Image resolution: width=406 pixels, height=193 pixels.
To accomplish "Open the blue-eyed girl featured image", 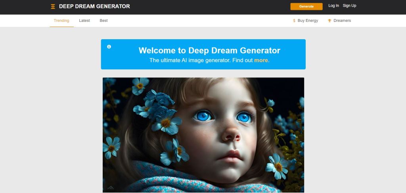I will tap(203, 135).
